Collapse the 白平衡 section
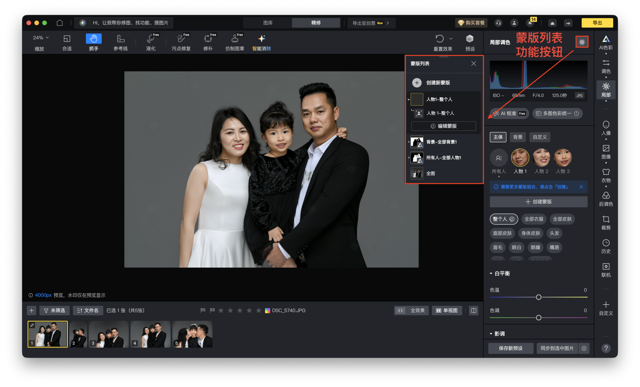Viewport: 640px width, 387px height. click(491, 273)
